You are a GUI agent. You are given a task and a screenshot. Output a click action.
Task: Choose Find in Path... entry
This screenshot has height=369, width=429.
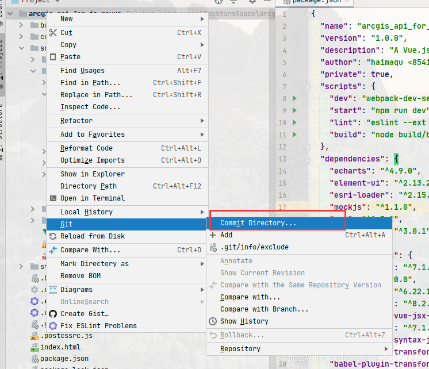coord(127,83)
